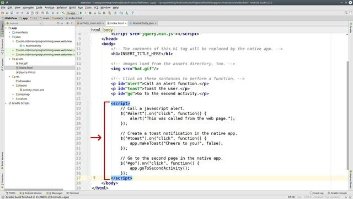Image resolution: width=353 pixels, height=199 pixels.
Task: Switch to MainActivity.java editor tab
Action: 143,23
